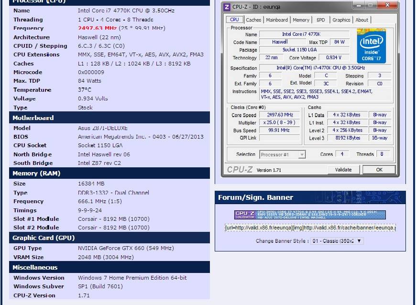Open the Memory tab in CPU-Z

click(x=301, y=20)
